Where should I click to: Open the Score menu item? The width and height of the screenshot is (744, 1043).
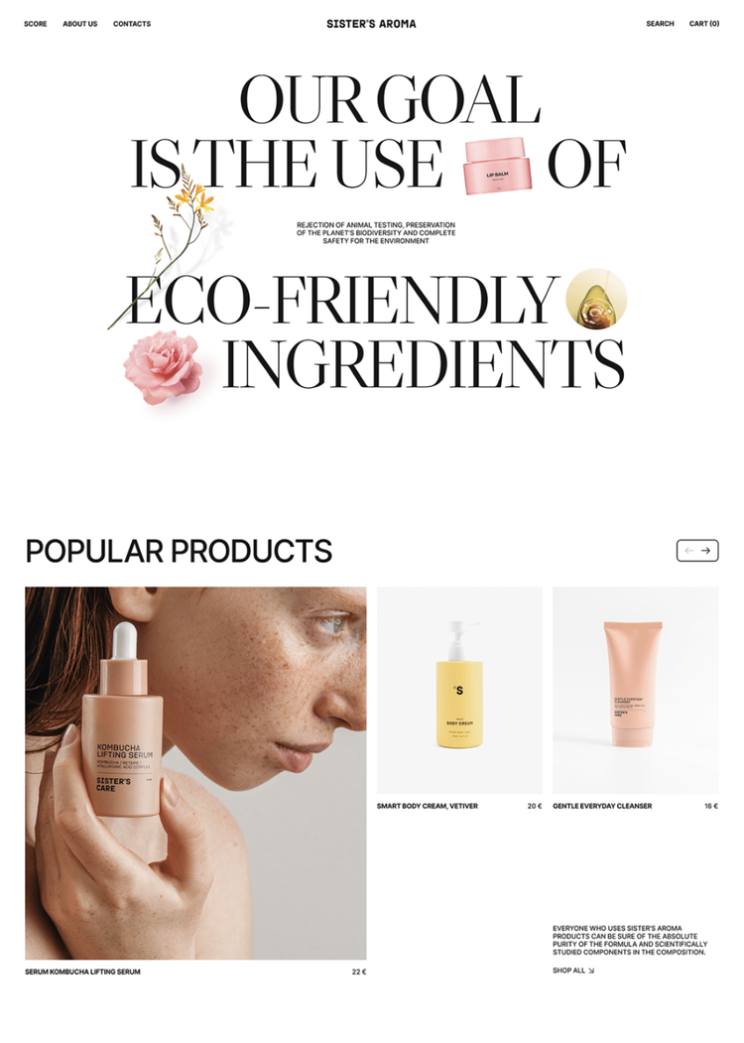pyautogui.click(x=36, y=24)
